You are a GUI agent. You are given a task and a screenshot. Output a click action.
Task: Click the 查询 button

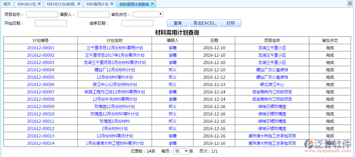(x=178, y=23)
